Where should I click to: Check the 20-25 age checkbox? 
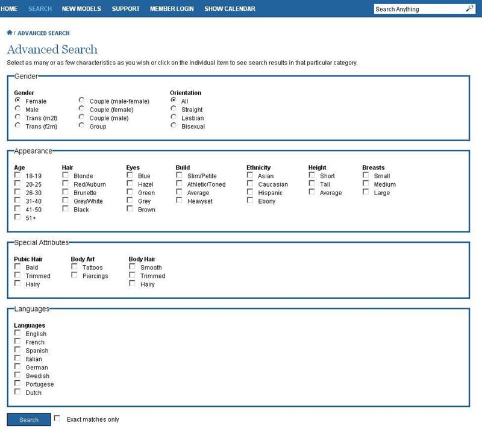[17, 183]
